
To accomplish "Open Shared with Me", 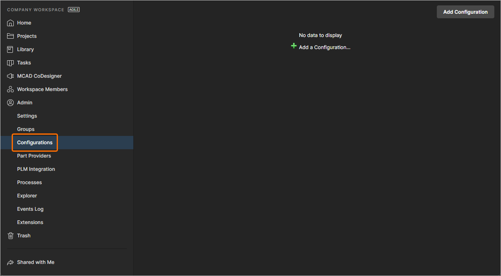I will pyautogui.click(x=35, y=262).
